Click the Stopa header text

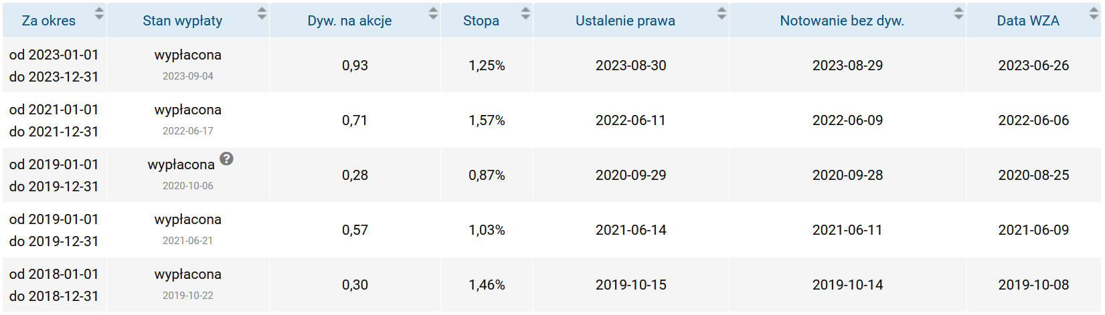tap(481, 21)
